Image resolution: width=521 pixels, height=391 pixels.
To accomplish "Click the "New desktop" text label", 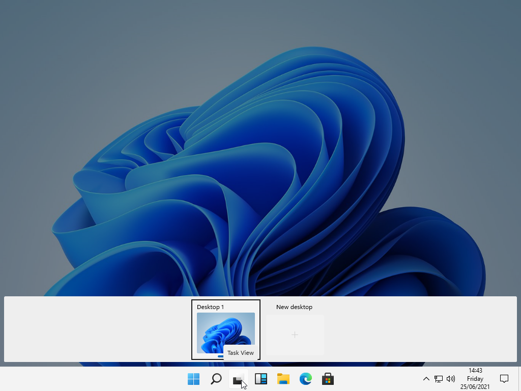I will click(x=294, y=307).
